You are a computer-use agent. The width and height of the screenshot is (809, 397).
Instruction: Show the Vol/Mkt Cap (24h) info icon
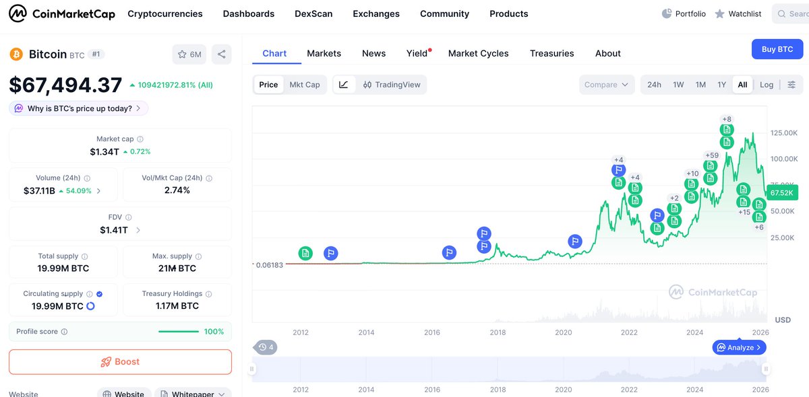point(209,178)
